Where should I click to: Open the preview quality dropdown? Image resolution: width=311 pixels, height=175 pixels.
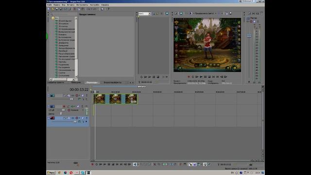pos(206,14)
